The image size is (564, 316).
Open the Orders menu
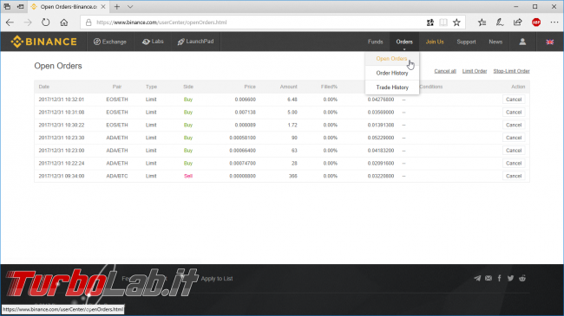pyautogui.click(x=404, y=42)
